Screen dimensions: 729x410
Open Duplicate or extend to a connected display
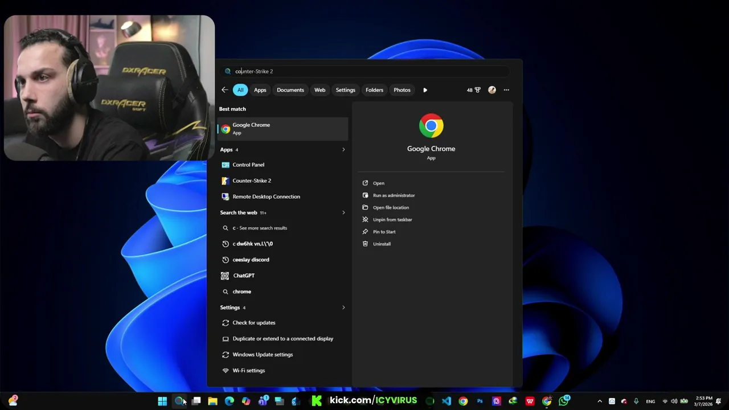(x=283, y=339)
